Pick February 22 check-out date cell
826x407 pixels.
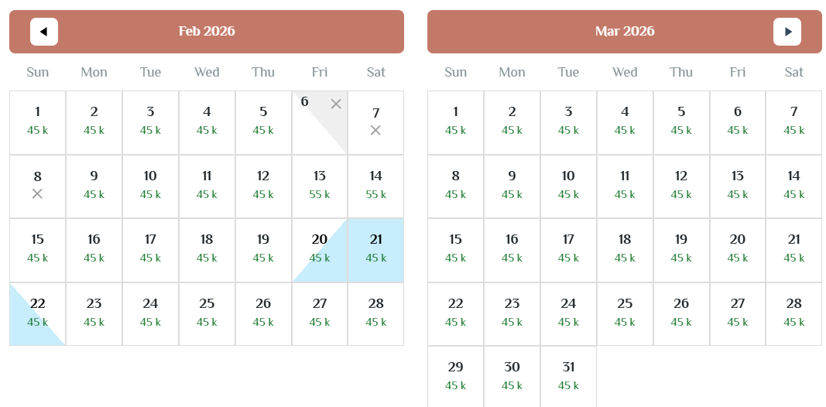[x=37, y=314]
